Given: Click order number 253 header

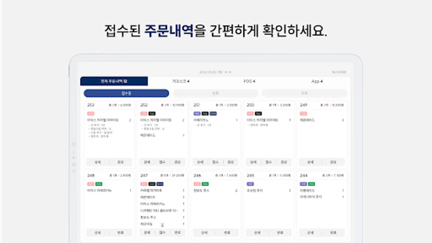Looking at the screenshot, I should tap(91, 105).
